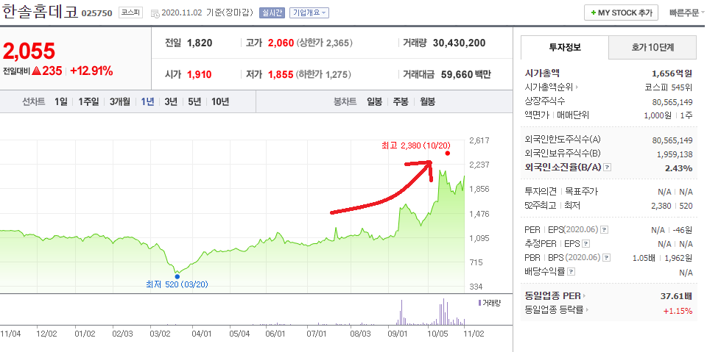The height and width of the screenshot is (352, 707).
Task: Toggle the 실시간 real-time button
Action: 272,12
